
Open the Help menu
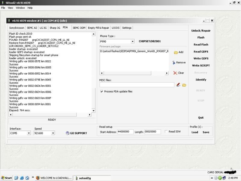click(30, 8)
